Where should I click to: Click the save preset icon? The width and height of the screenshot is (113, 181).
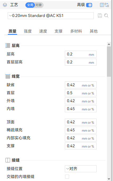100,16
